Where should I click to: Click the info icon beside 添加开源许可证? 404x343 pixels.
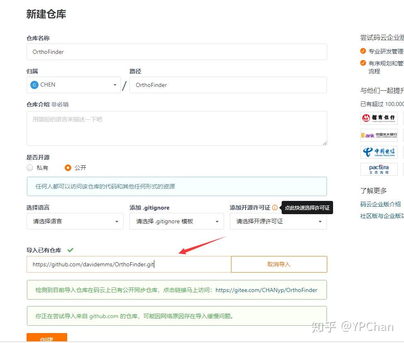[x=276, y=207]
